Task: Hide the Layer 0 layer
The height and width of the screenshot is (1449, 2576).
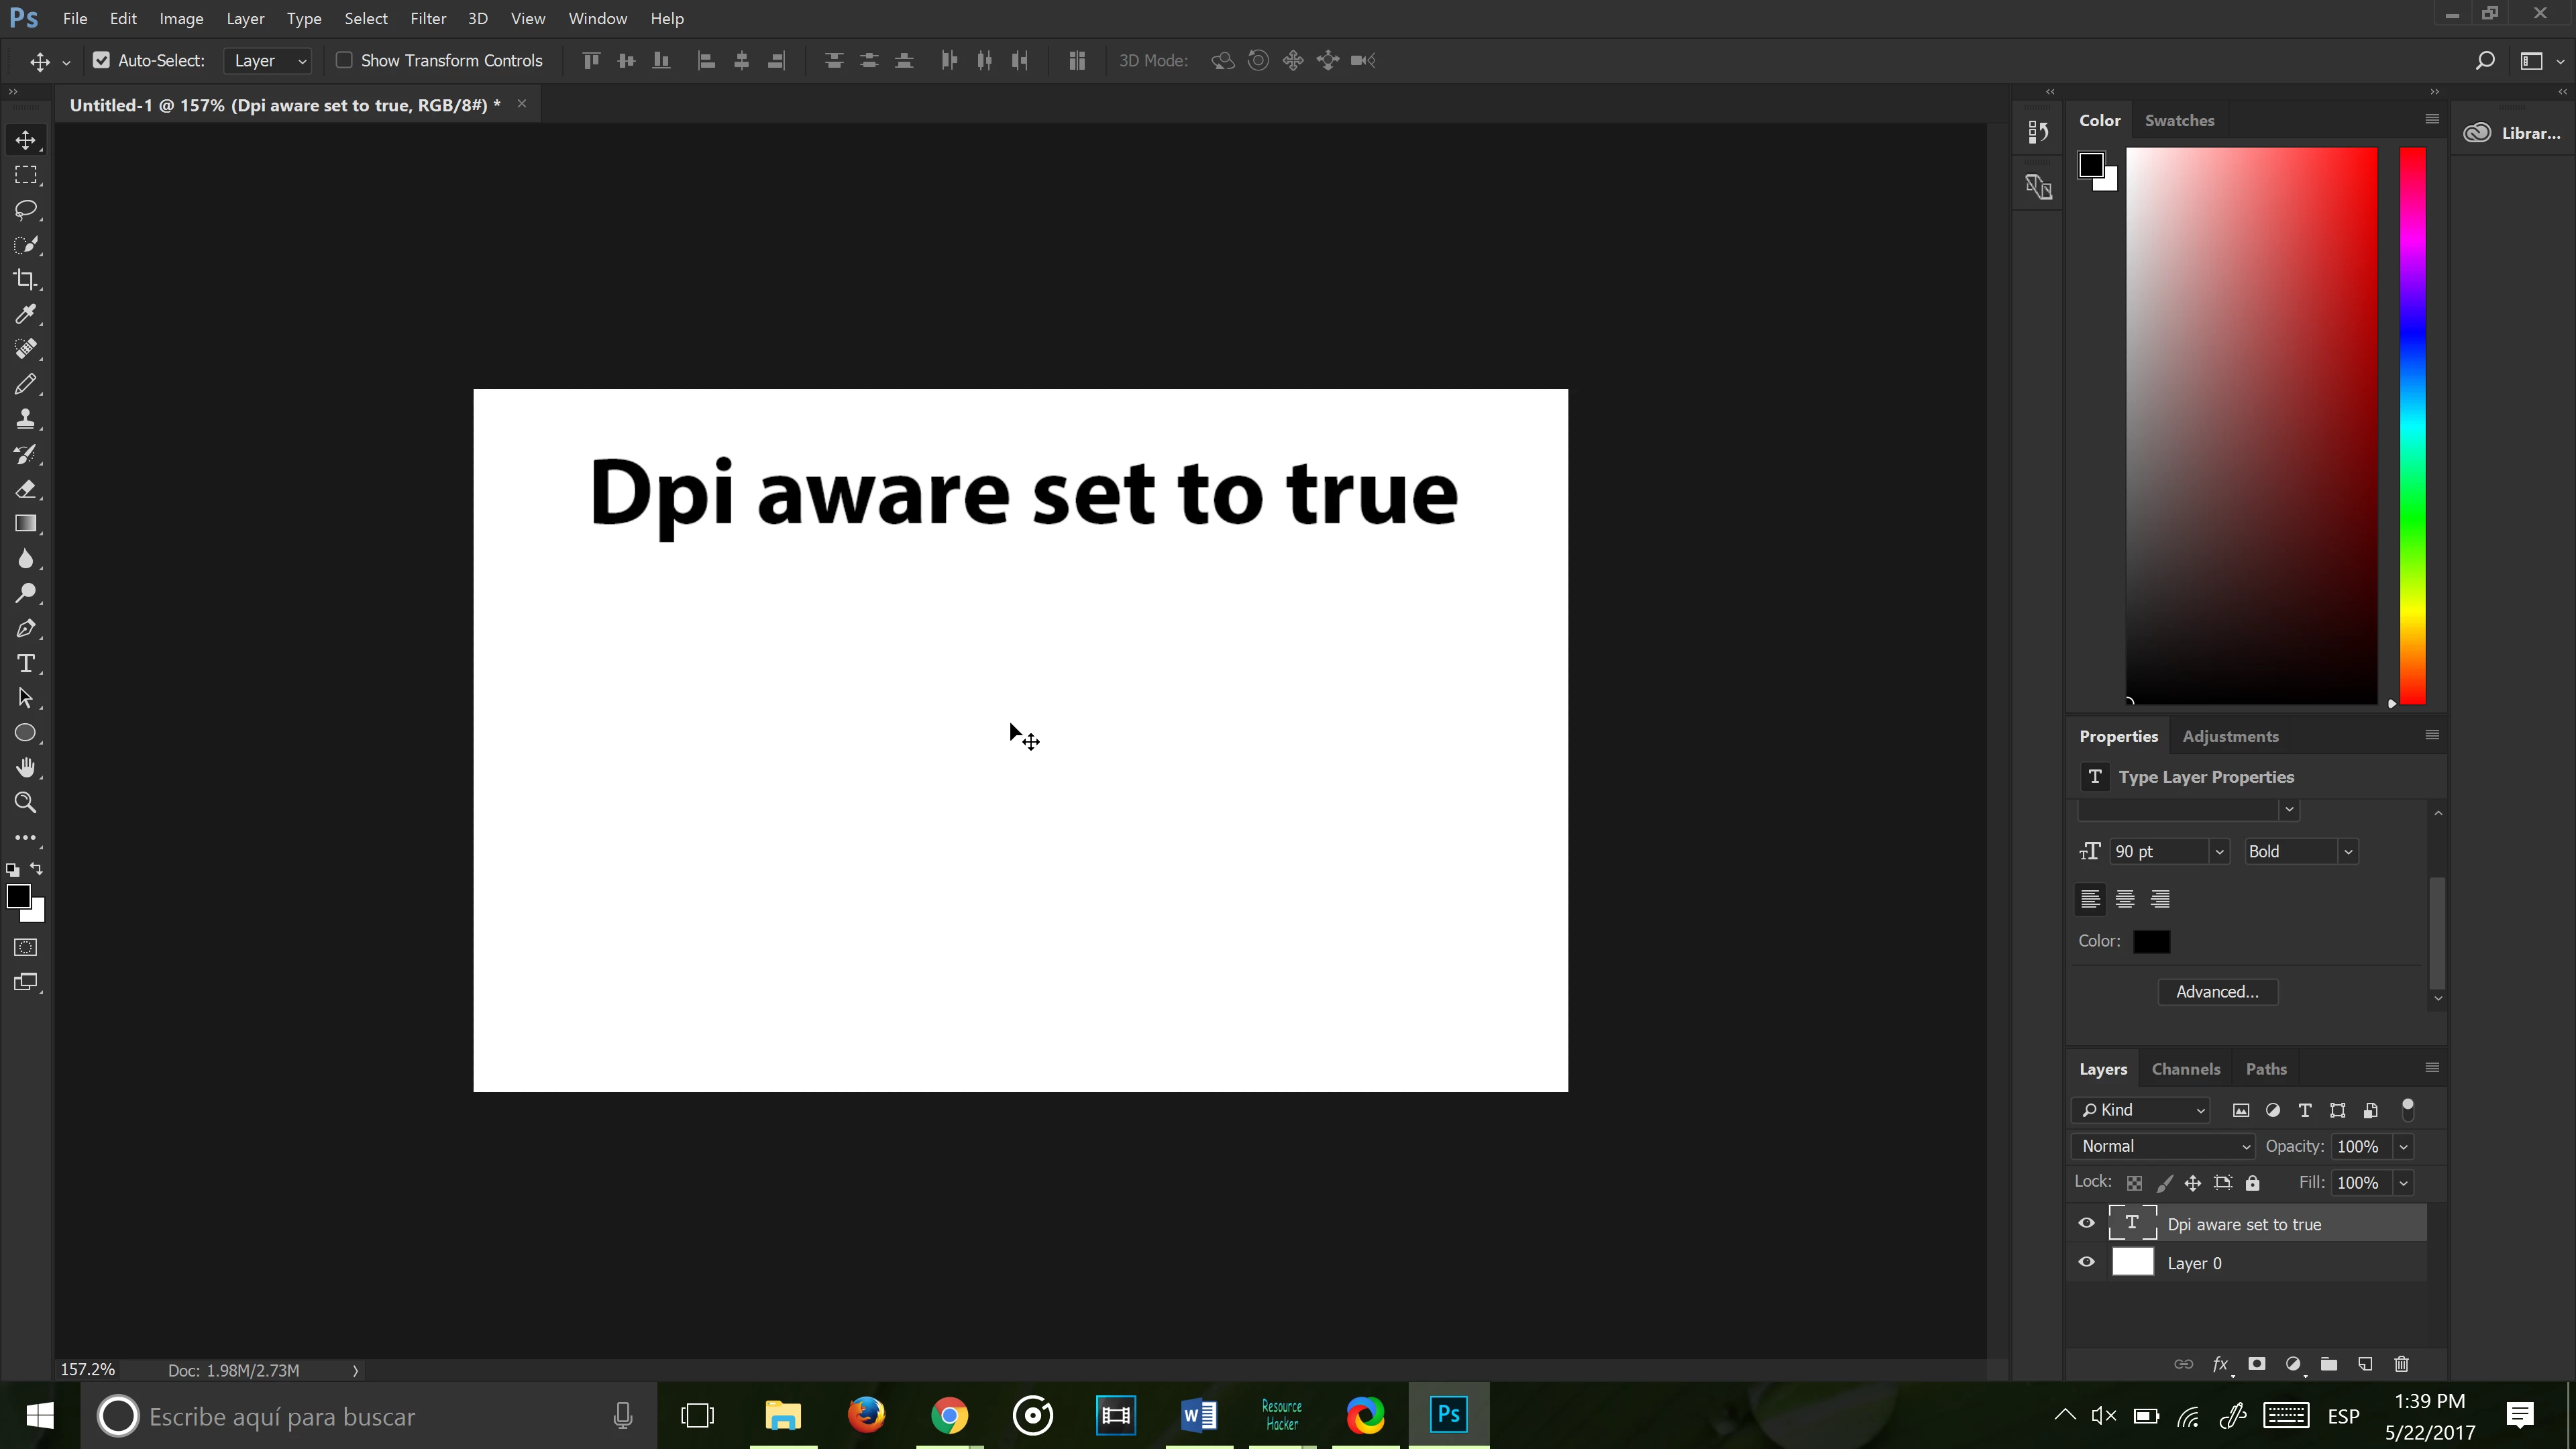Action: 2087,1263
